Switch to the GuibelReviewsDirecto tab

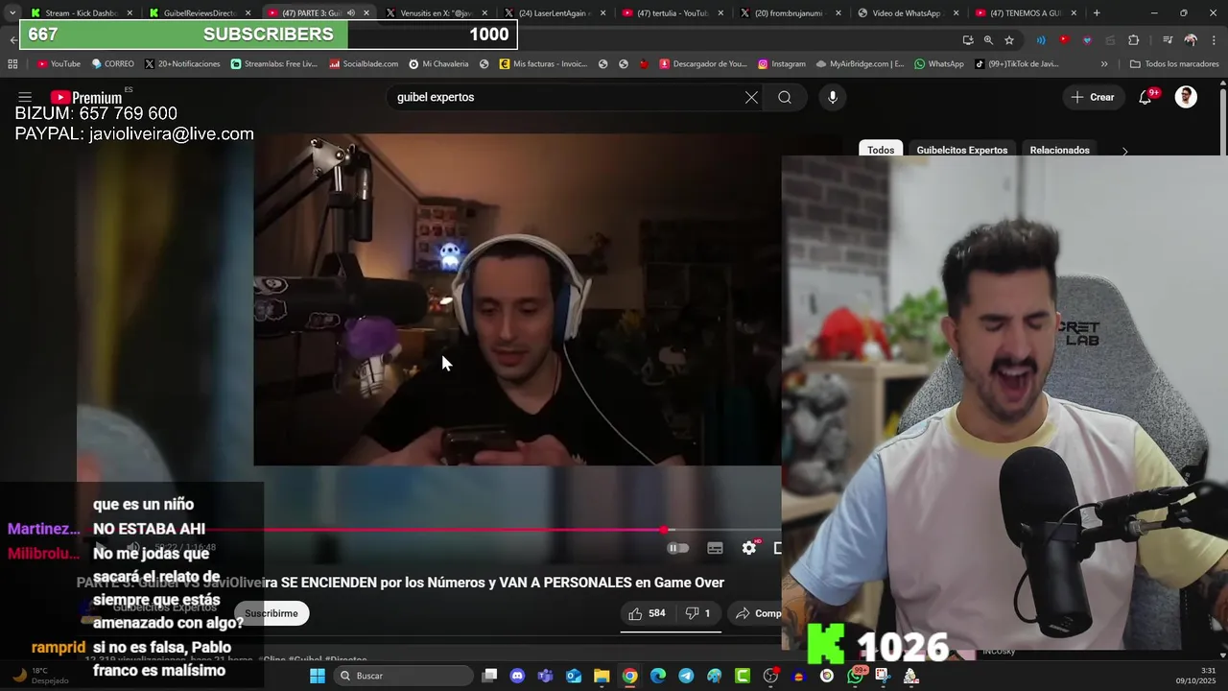coord(200,13)
